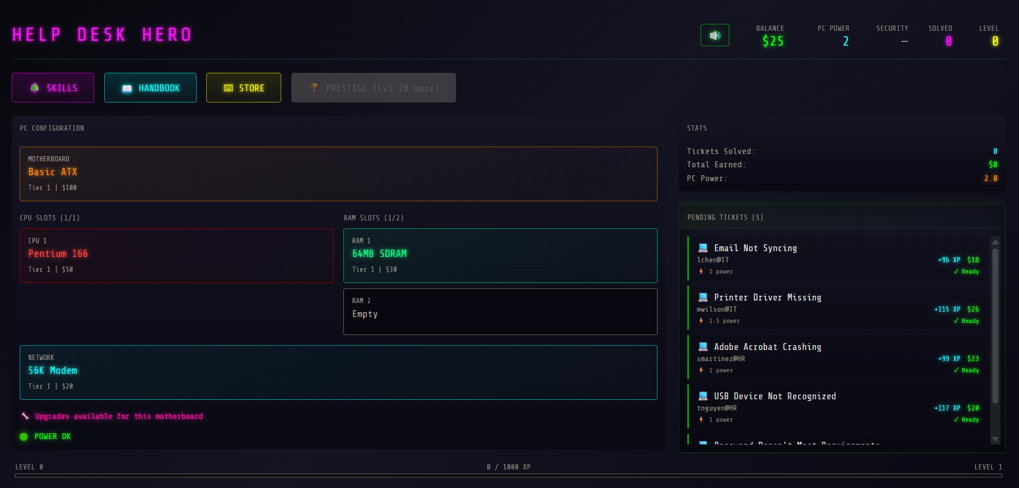Viewport: 1019px width, 488px height.
Task: Click the green Power OK indicator dot
Action: (x=24, y=436)
